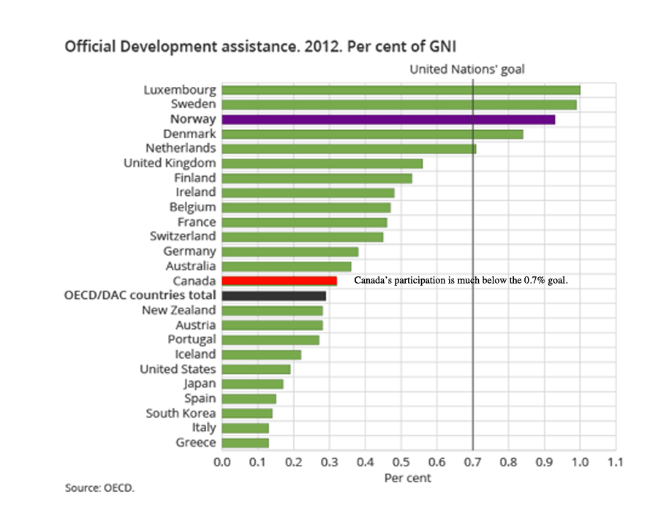Screen dimensions: 658x516
Task: Click the Greece bar at the bottom
Action: pos(245,442)
